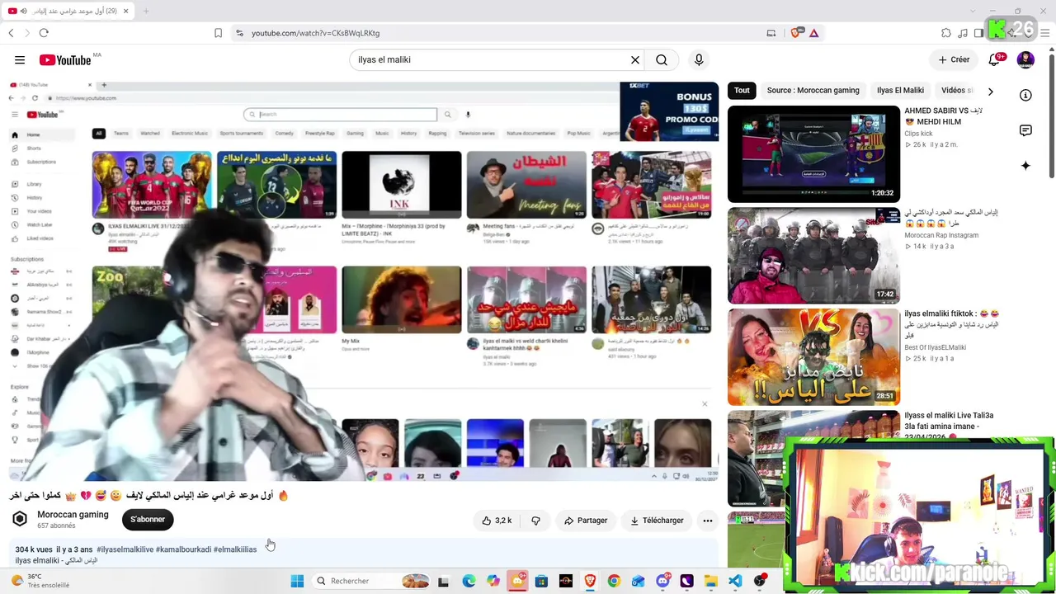
Task: Open the #elmalkilias hashtag
Action: [x=235, y=549]
